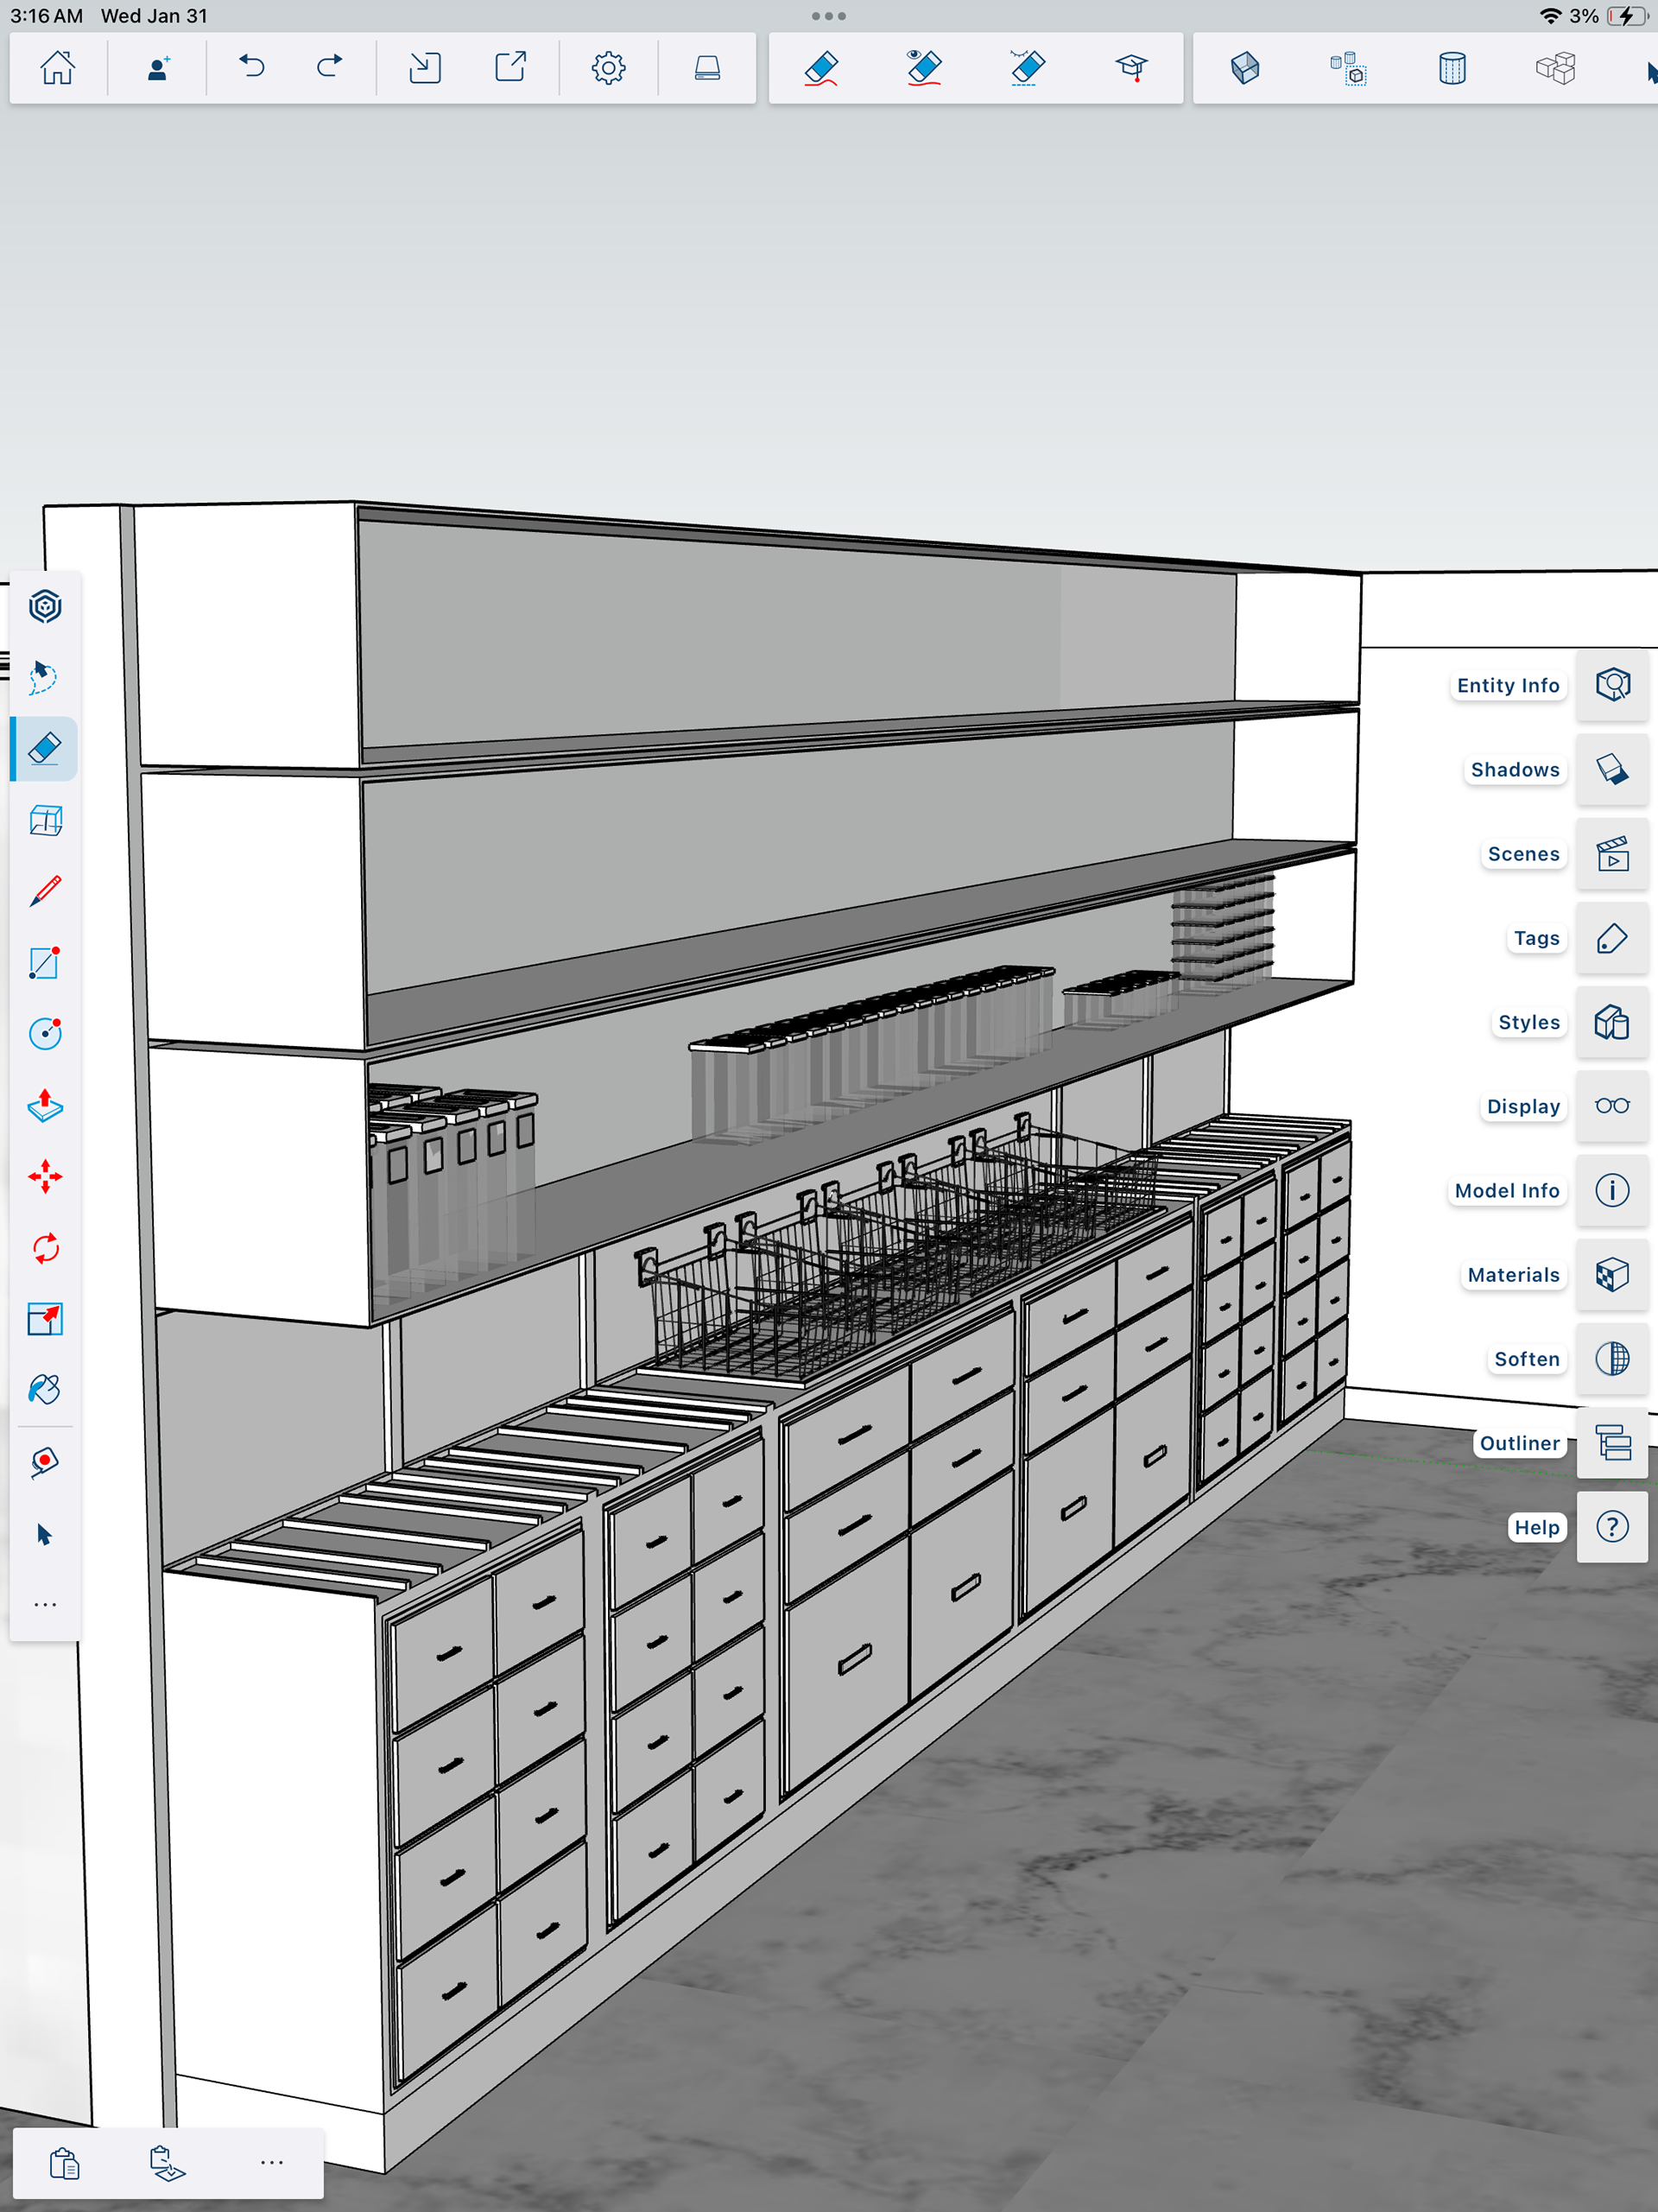The image size is (1658, 2212).
Task: Expand the top center three-dot menu
Action: (x=828, y=16)
